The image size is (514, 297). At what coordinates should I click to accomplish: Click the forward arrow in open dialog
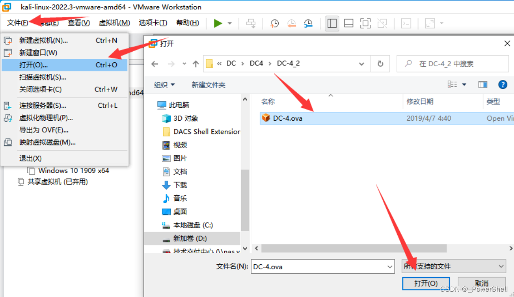pyautogui.click(x=171, y=64)
